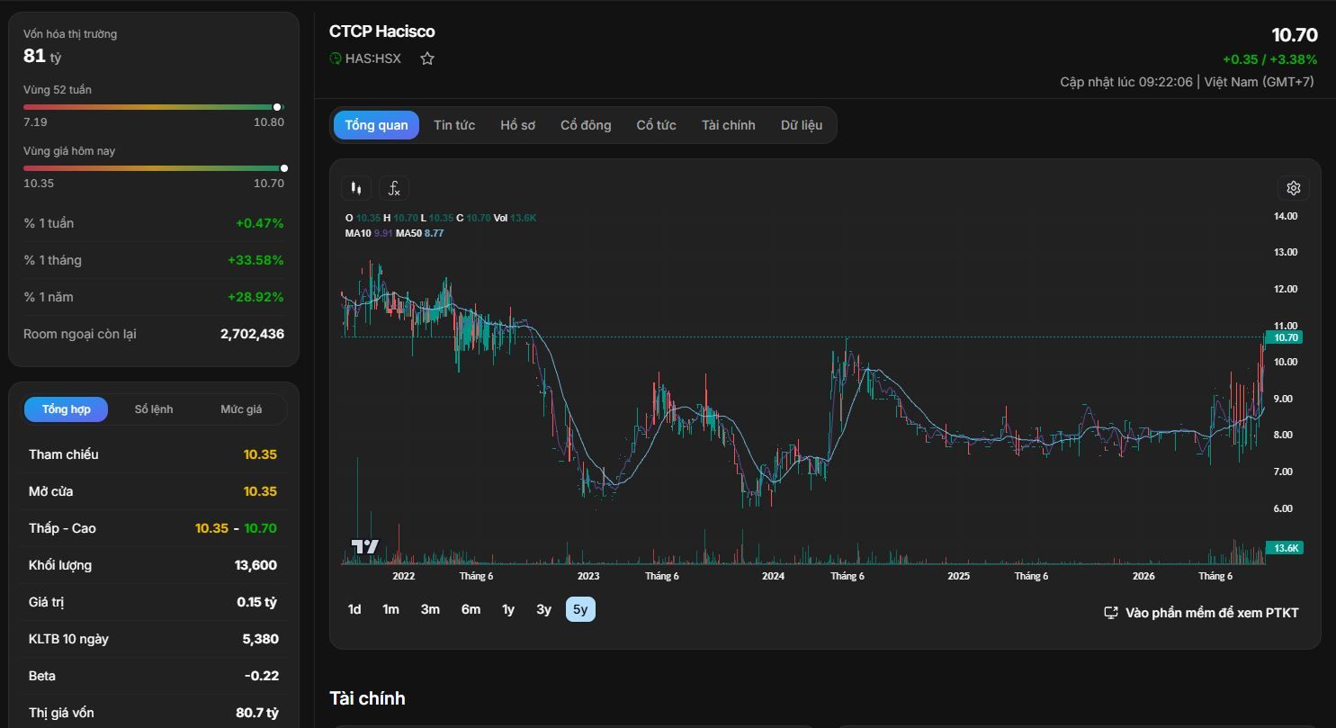The width and height of the screenshot is (1336, 728).
Task: Open the Hồ sơ tab
Action: pyautogui.click(x=517, y=125)
